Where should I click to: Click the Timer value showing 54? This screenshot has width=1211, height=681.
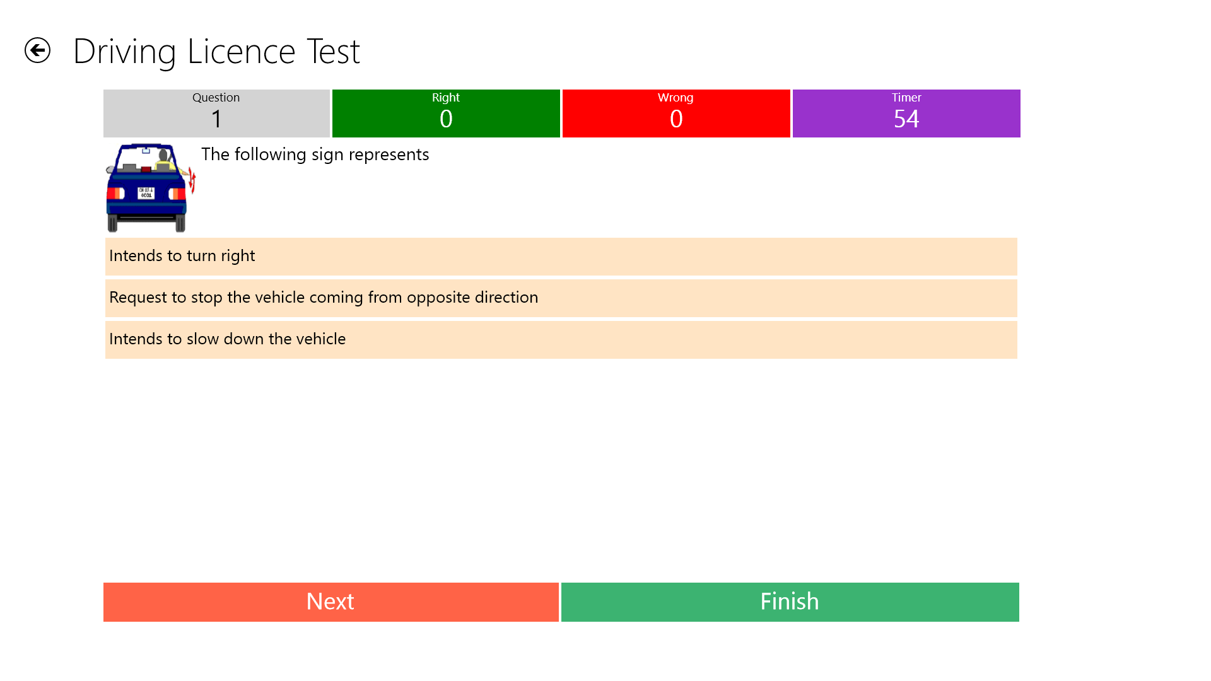click(x=906, y=119)
